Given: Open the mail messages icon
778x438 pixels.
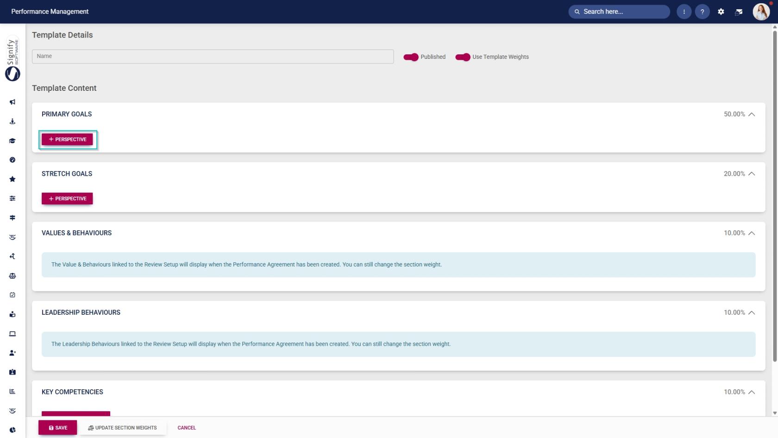Looking at the screenshot, I should click(739, 12).
